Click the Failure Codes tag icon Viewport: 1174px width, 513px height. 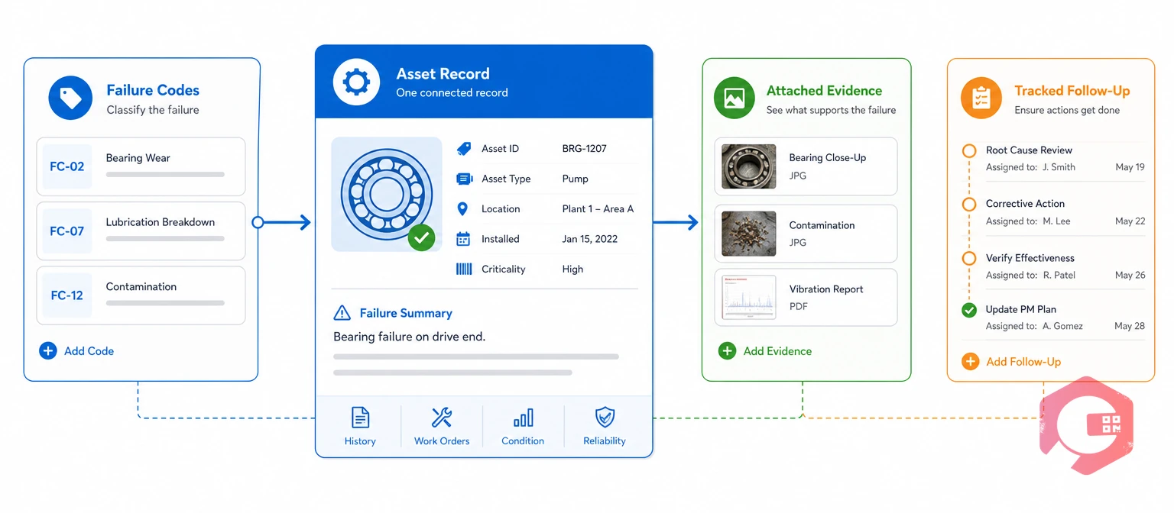coord(70,98)
